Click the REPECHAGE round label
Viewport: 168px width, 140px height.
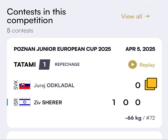coord(67,64)
